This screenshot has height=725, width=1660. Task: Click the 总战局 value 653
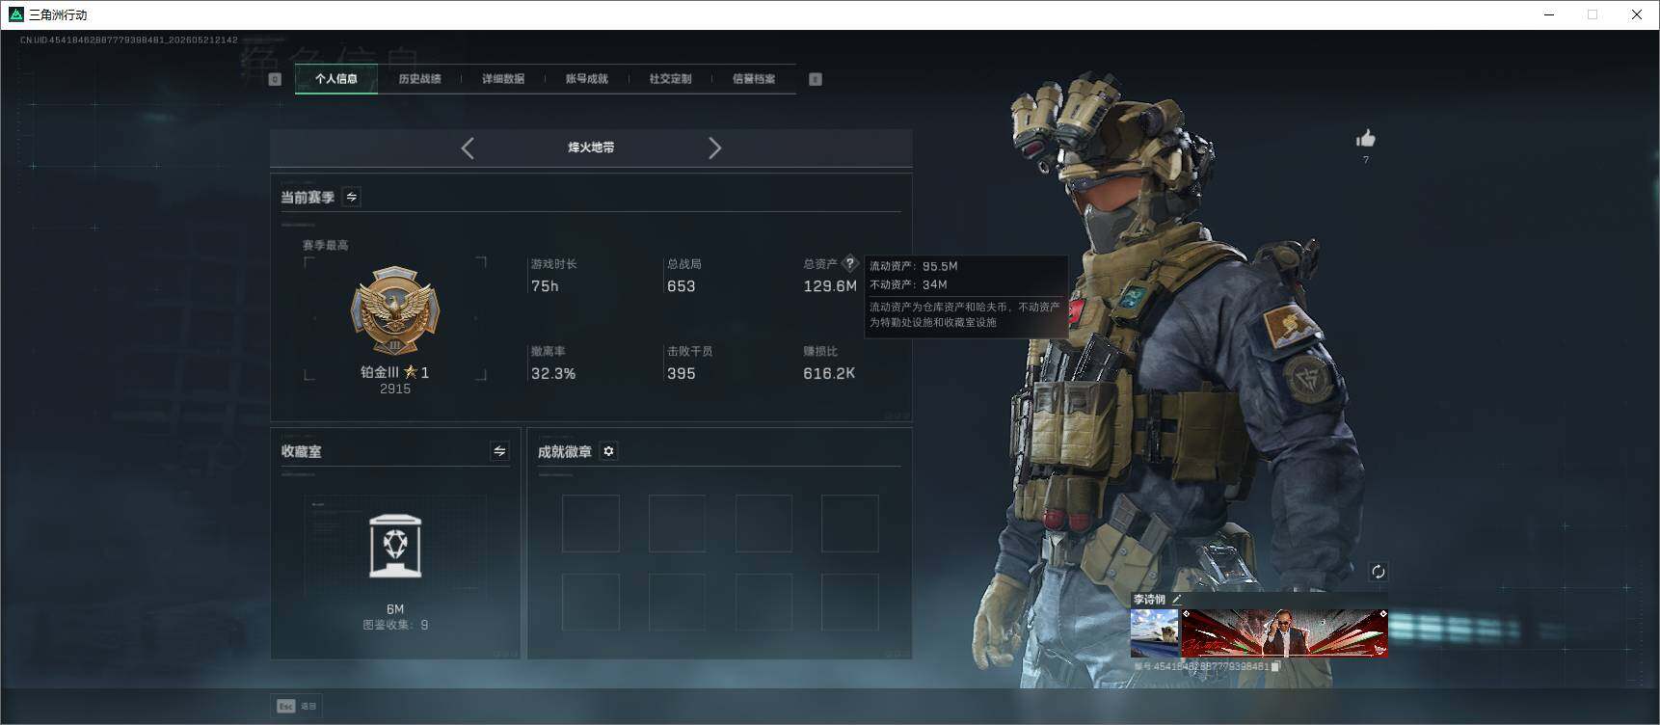click(682, 286)
